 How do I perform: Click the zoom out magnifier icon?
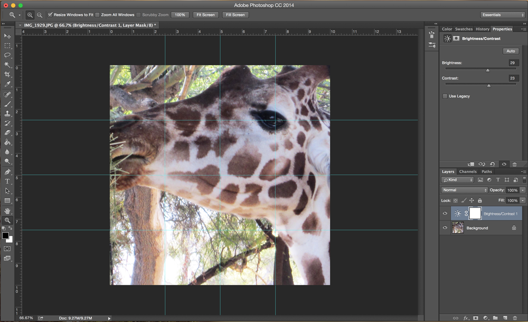coord(40,15)
